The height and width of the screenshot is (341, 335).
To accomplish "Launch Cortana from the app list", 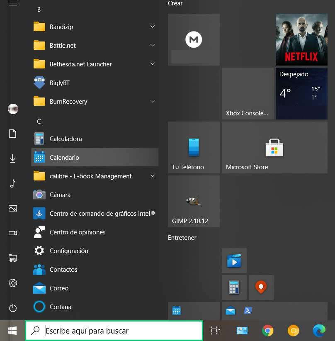I will coord(95,307).
